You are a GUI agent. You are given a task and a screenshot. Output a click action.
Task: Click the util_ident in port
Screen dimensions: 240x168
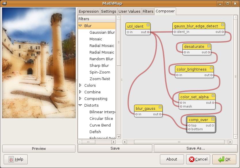[128, 32]
